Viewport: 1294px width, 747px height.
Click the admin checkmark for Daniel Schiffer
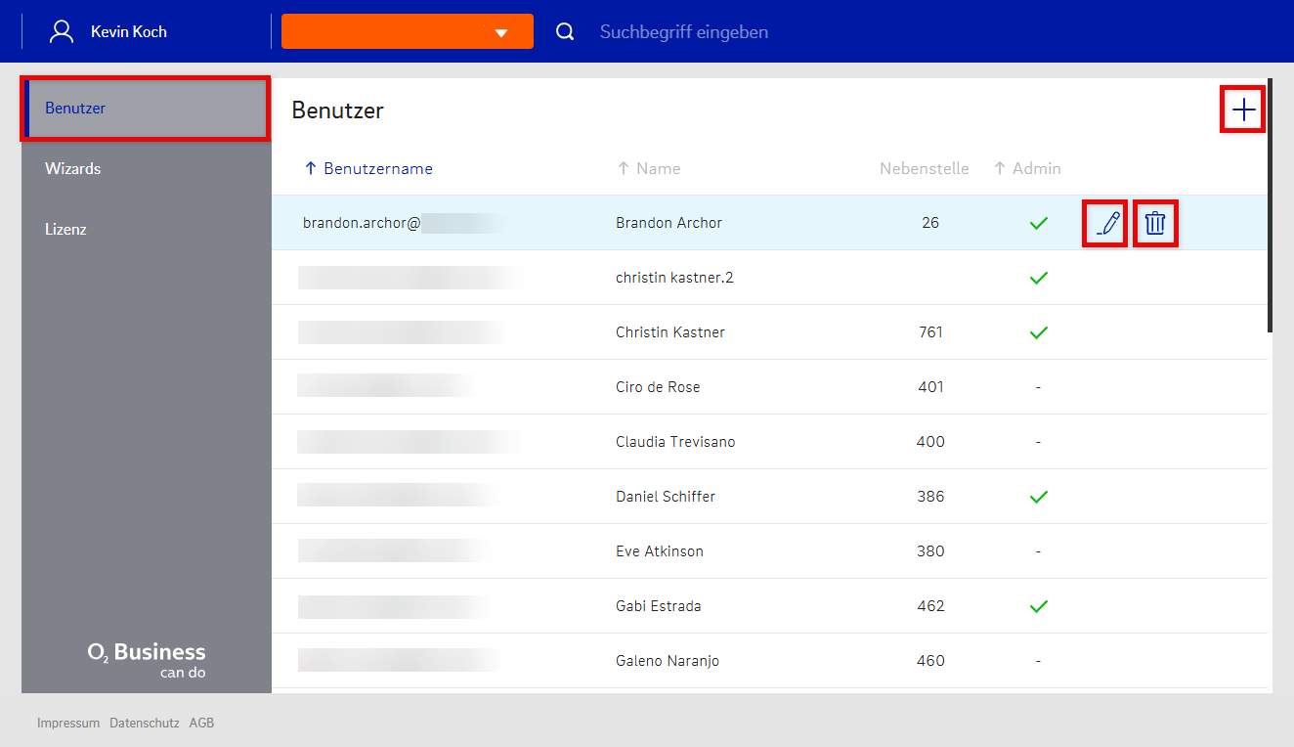pos(1038,498)
